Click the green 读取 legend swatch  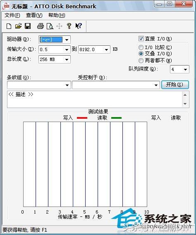coord(116,118)
